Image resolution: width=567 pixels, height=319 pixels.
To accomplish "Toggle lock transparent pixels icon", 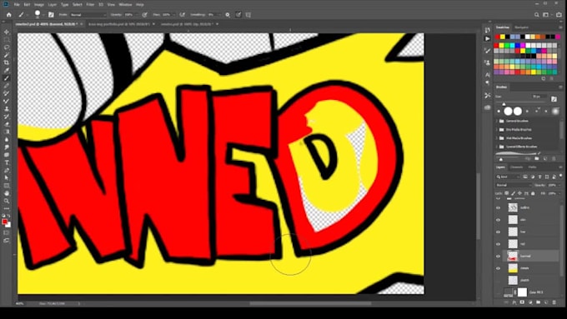I will click(507, 193).
